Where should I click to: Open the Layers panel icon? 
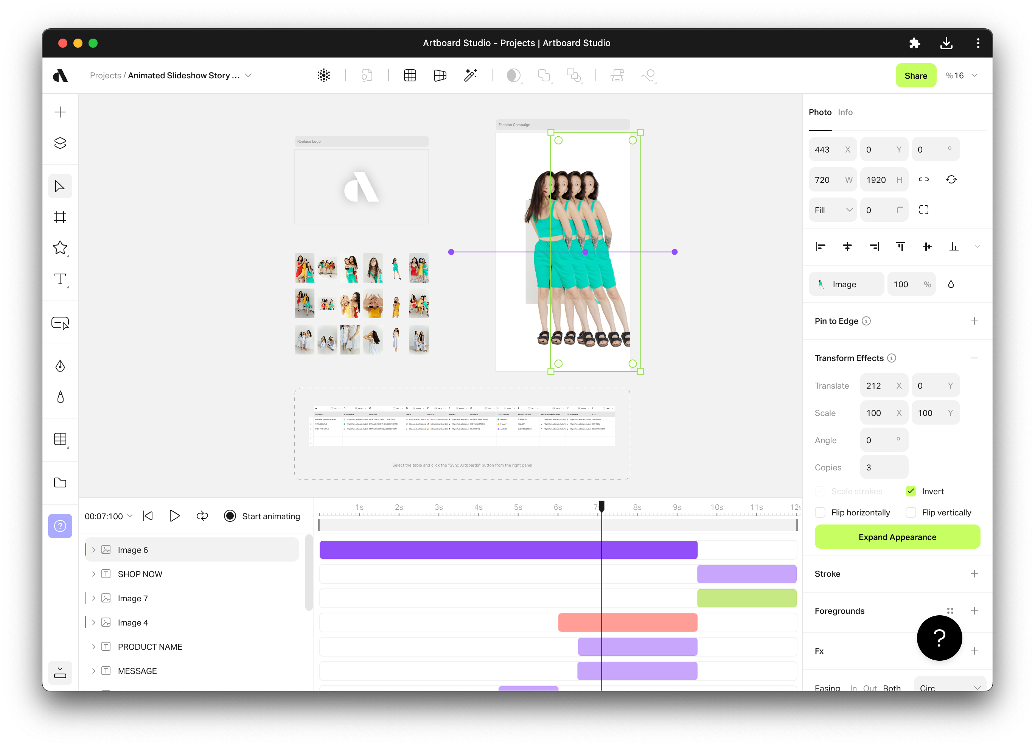(60, 143)
